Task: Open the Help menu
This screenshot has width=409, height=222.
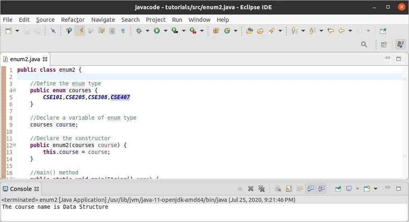Action: coord(223,20)
